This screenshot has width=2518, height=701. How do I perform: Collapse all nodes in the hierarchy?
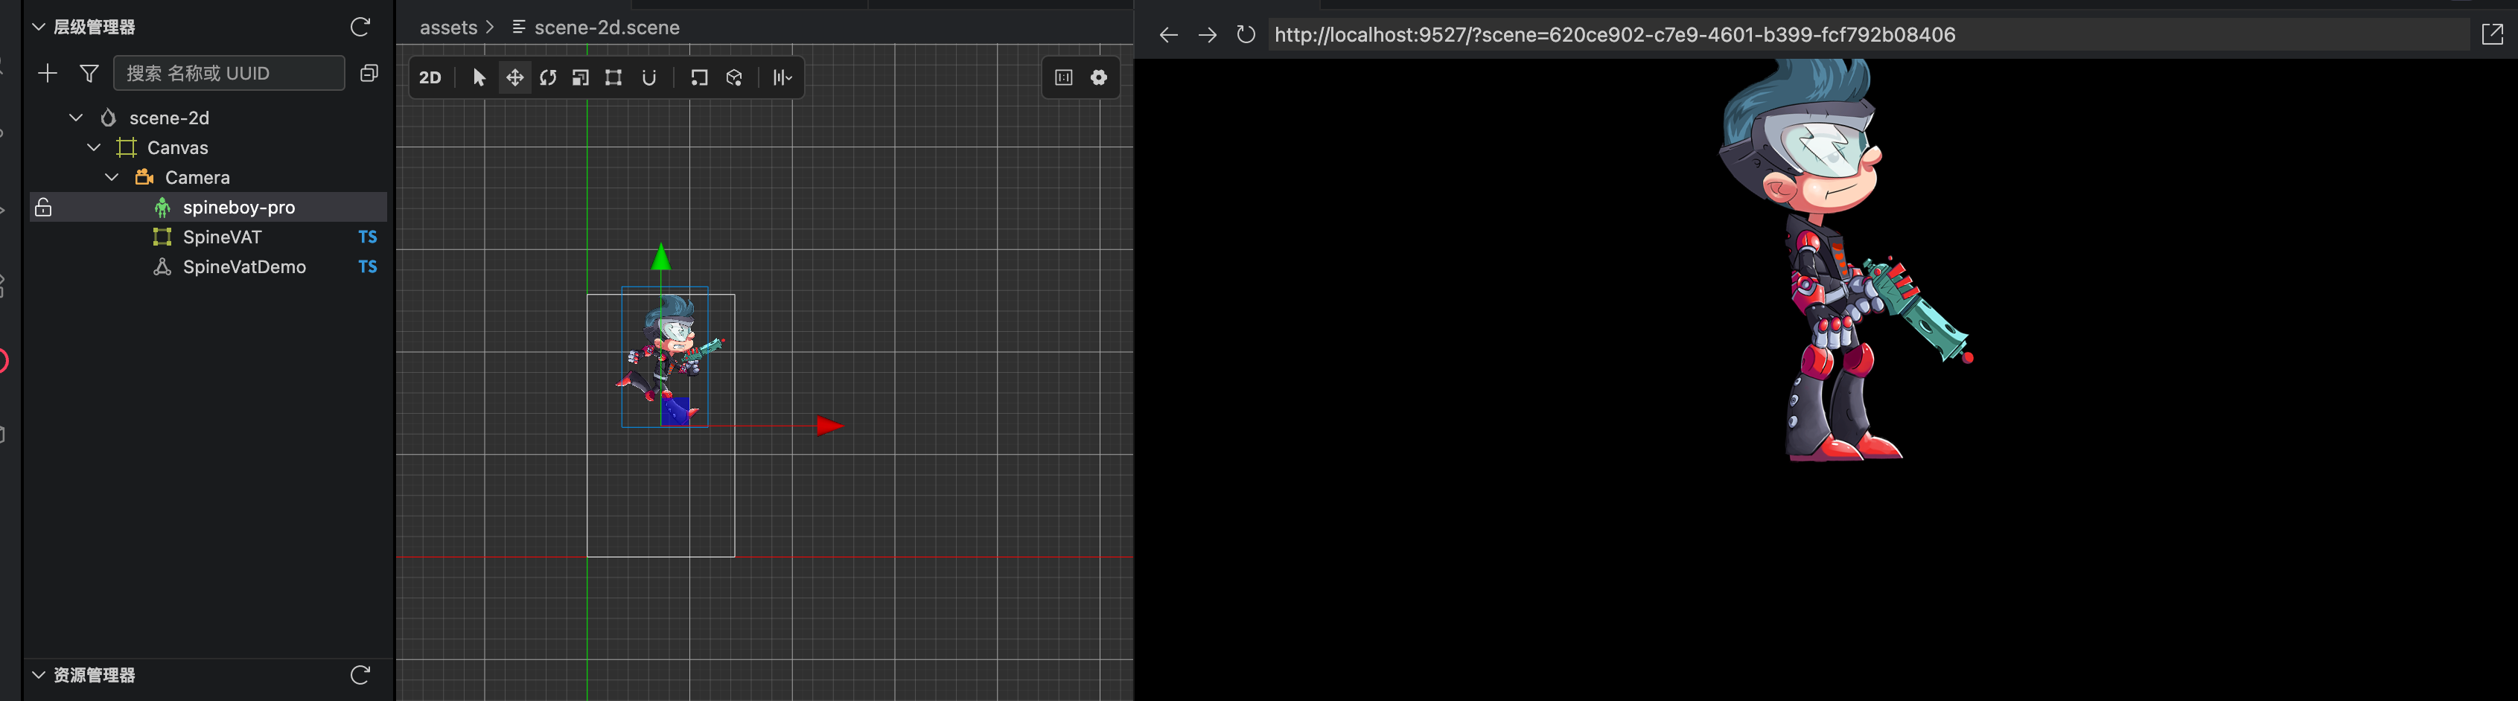click(x=369, y=73)
